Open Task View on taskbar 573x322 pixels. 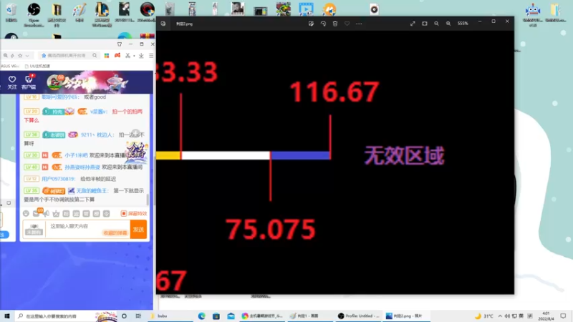click(x=138, y=316)
